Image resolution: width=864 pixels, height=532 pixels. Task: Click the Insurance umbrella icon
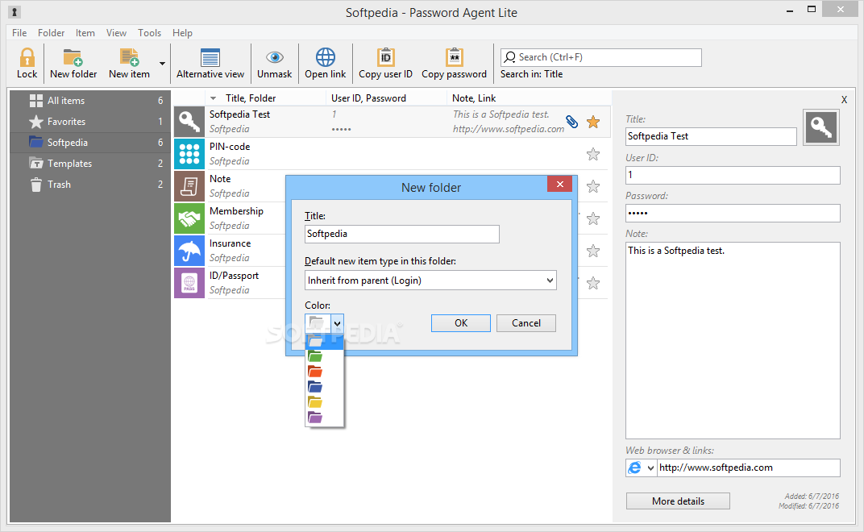click(x=189, y=251)
